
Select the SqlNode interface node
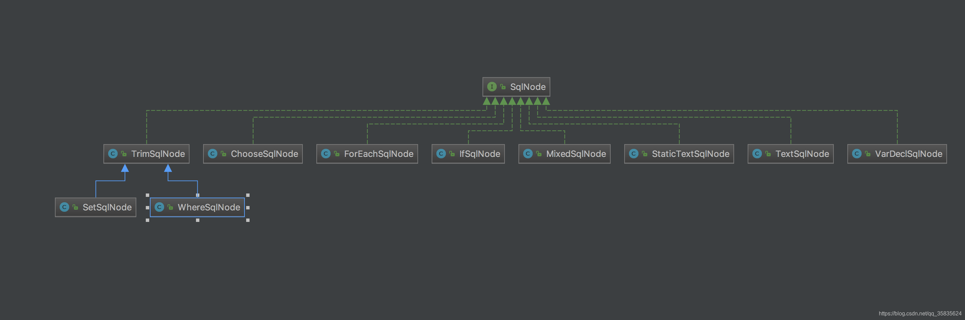click(x=516, y=87)
